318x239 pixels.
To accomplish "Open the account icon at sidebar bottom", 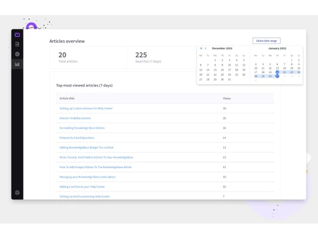I will point(17,192).
